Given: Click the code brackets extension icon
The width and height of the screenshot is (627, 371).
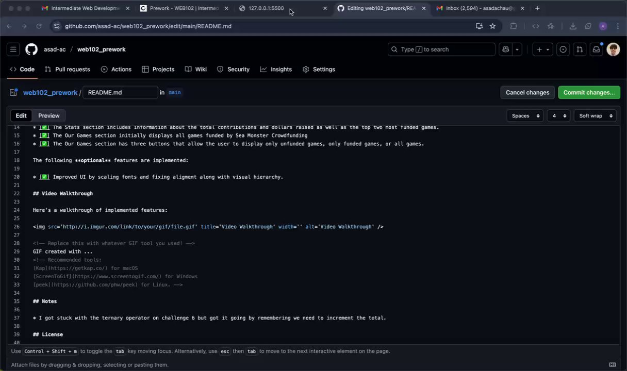Looking at the screenshot, I should click(x=536, y=26).
